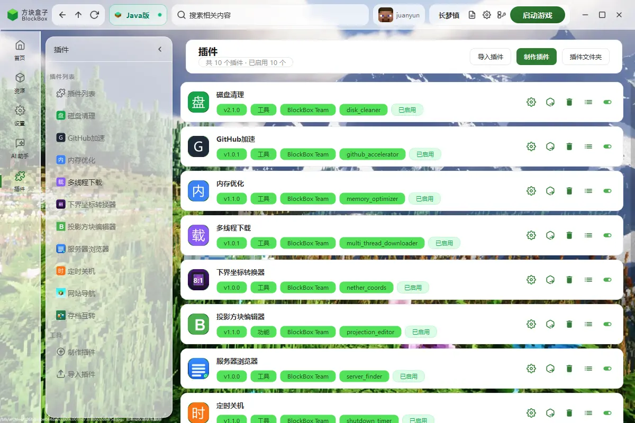Viewport: 635px width, 423px height.
Task: Turn off the GitHub加速 plugin switch
Action: (x=607, y=146)
